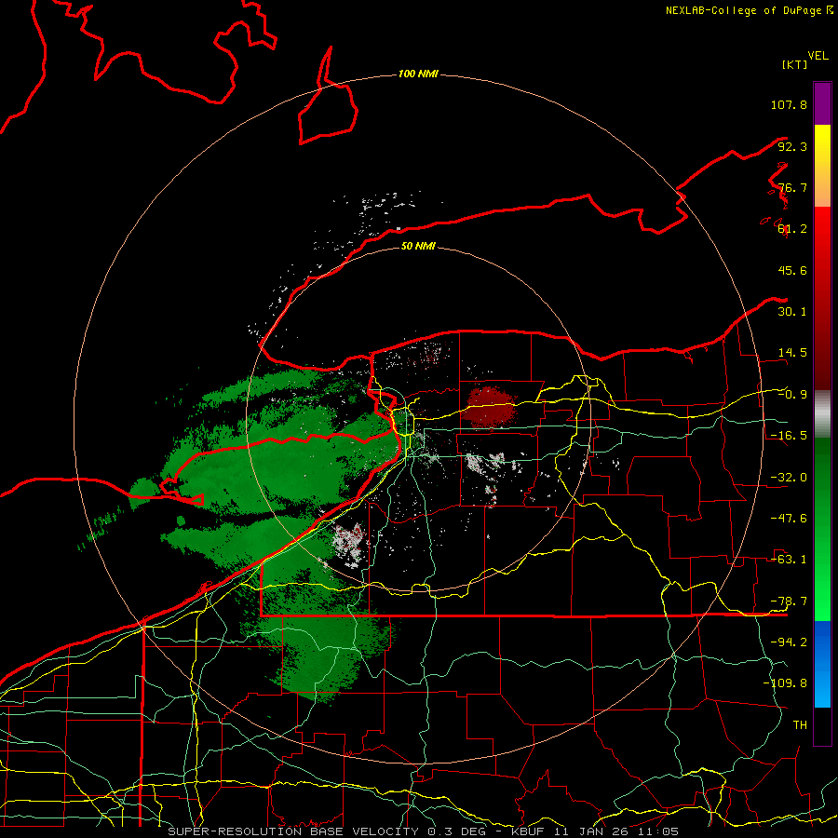
Task: Select the -47.6 scale value
Action: [789, 519]
